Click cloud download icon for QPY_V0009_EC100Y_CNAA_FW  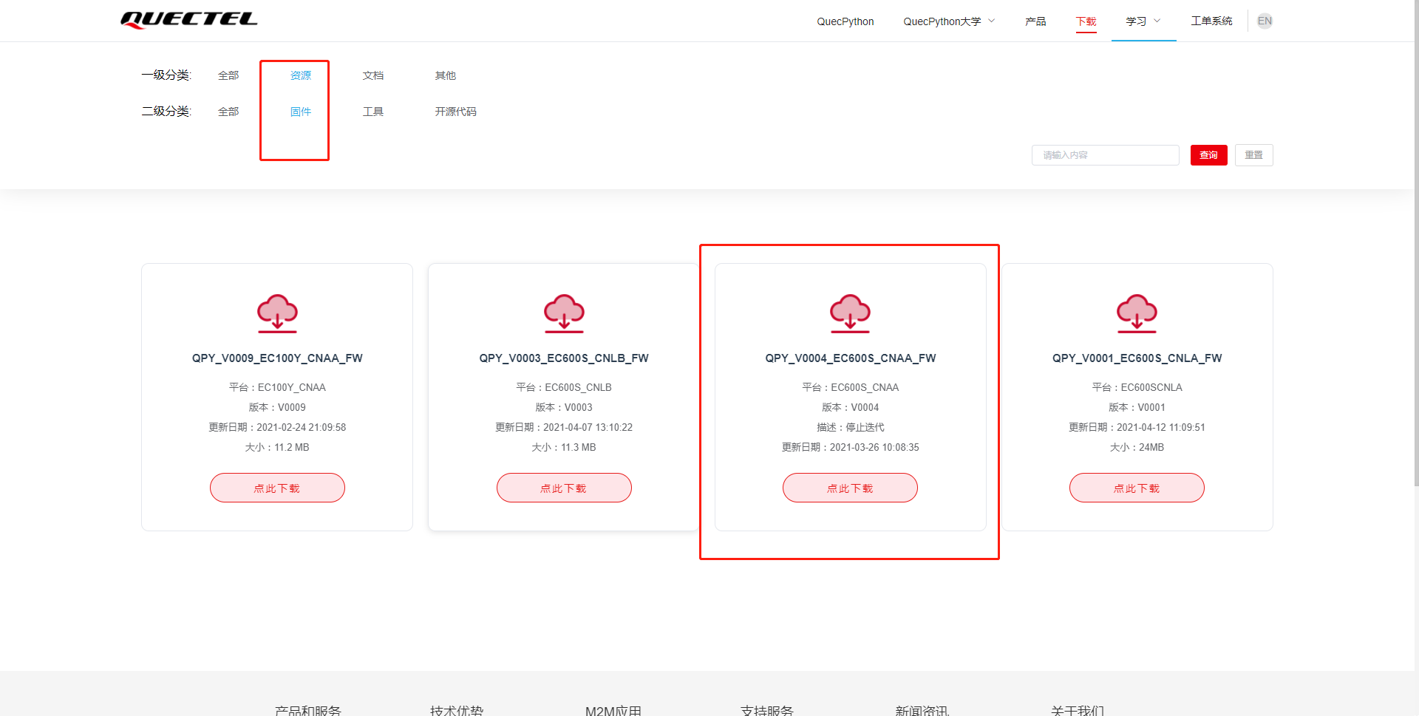[x=277, y=313]
